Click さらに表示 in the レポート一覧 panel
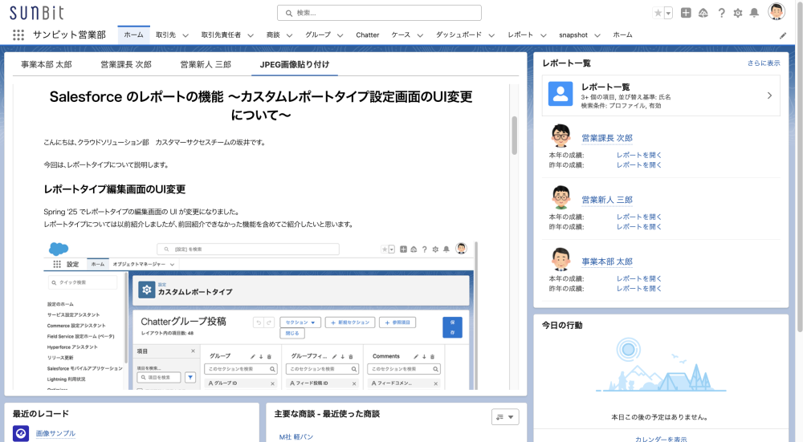Image resolution: width=803 pixels, height=442 pixels. point(764,63)
